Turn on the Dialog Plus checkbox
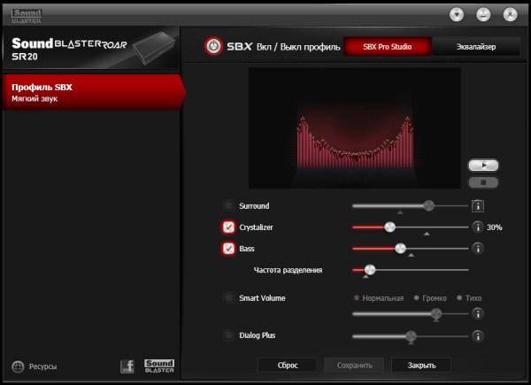 point(229,335)
